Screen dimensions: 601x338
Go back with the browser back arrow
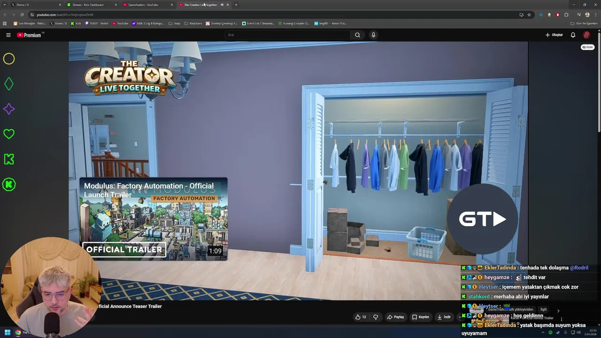click(5, 15)
